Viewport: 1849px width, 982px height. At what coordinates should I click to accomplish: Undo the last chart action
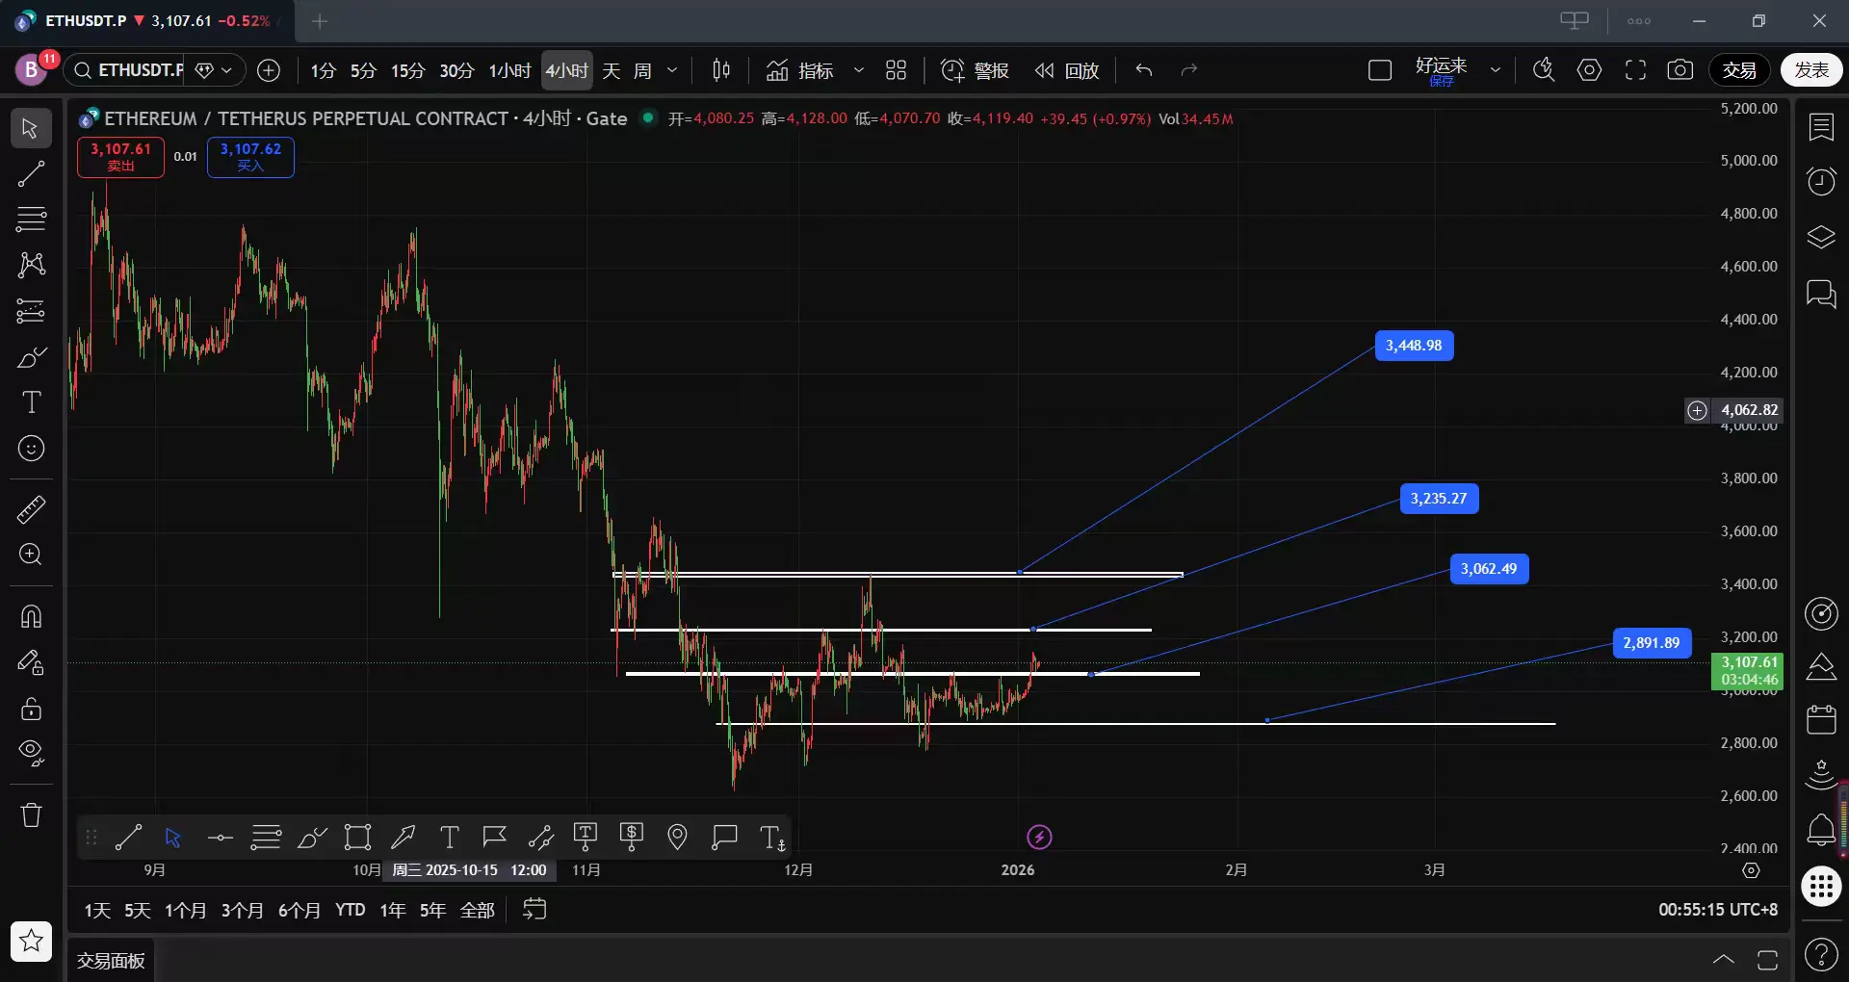[1144, 70]
